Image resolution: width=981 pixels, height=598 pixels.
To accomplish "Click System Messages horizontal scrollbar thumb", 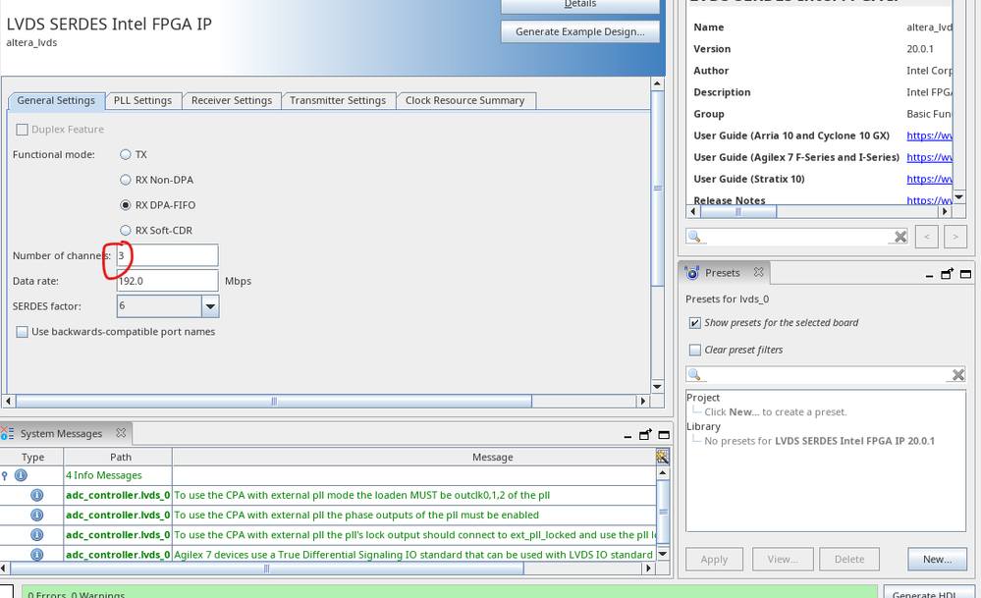I will point(267,569).
